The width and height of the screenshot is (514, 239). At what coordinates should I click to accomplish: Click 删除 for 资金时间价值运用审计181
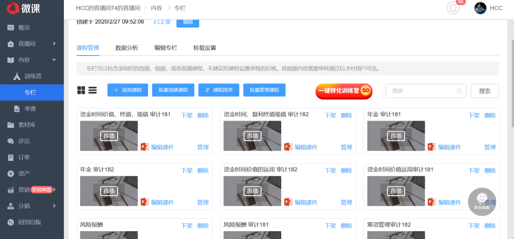point(490,170)
